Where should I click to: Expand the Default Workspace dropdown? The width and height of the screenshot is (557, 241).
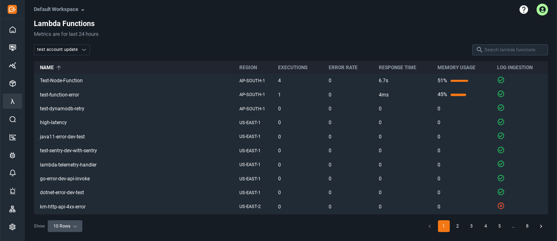pyautogui.click(x=59, y=9)
